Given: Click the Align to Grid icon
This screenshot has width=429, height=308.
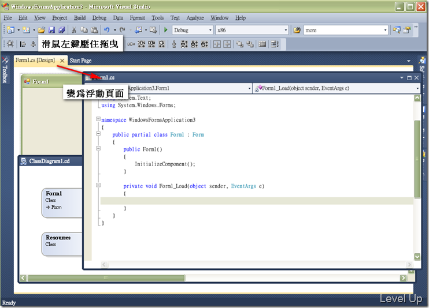Looking at the screenshot, I should click(x=10, y=44).
